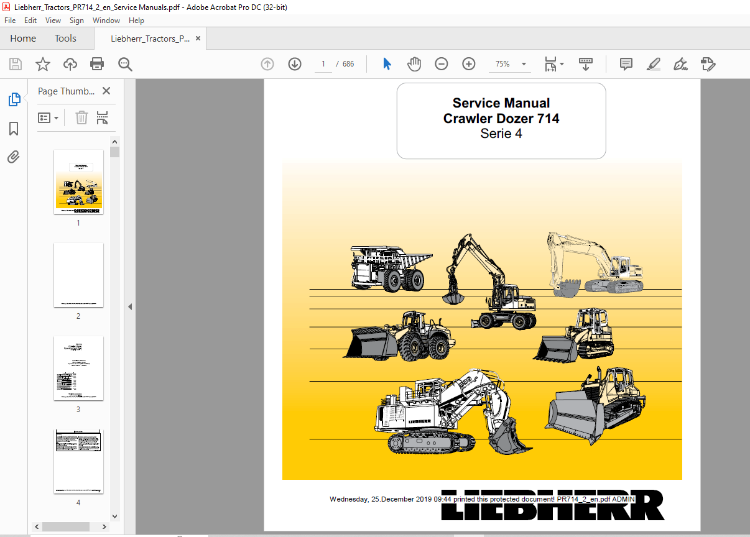This screenshot has width=750, height=537.
Task: Zoom in with the plus icon
Action: 469,64
